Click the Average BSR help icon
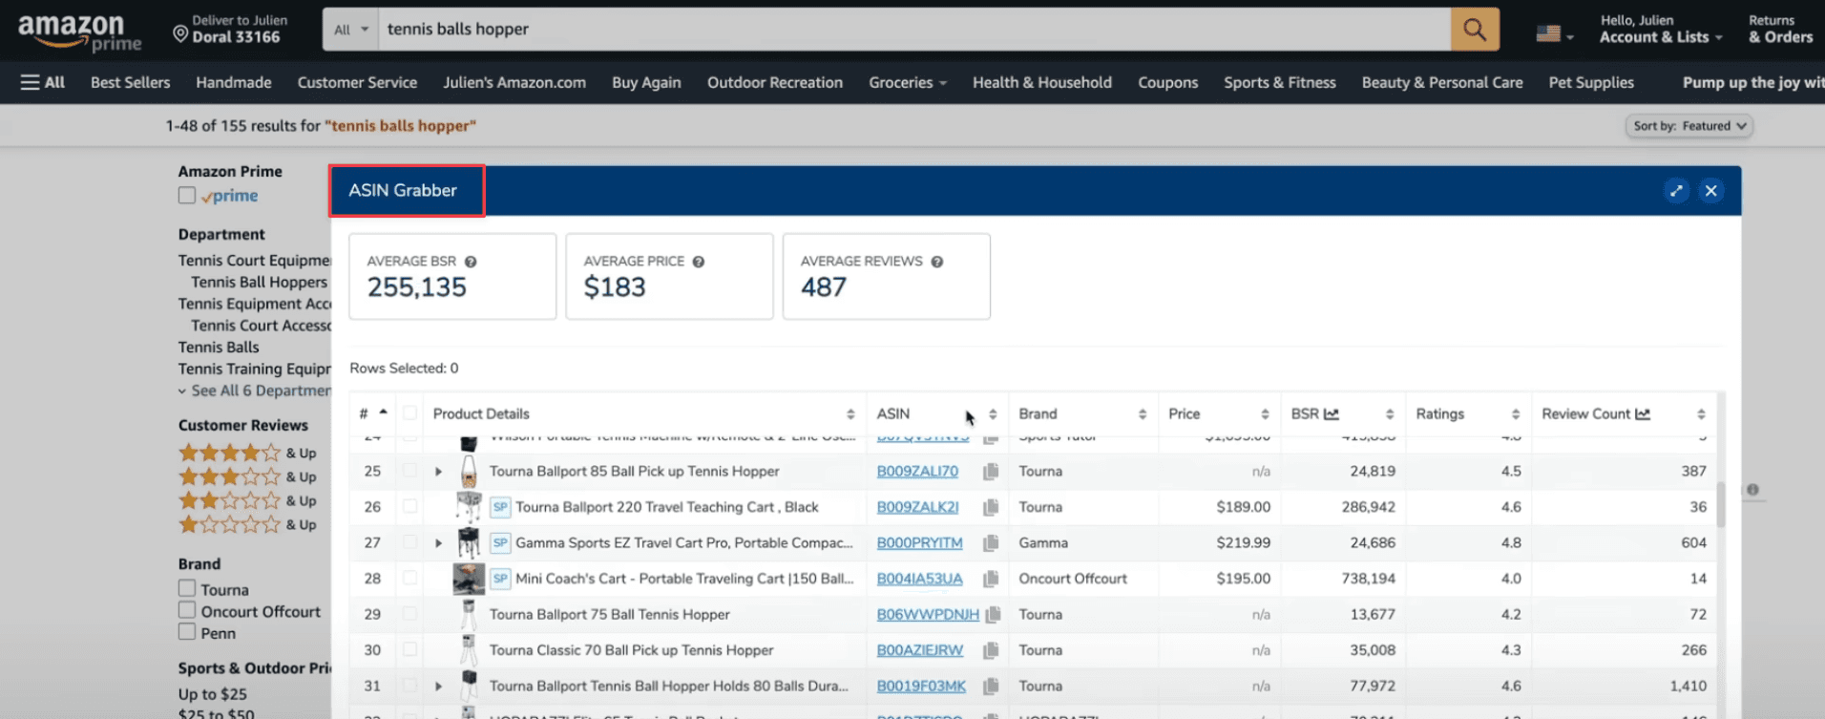 [471, 262]
